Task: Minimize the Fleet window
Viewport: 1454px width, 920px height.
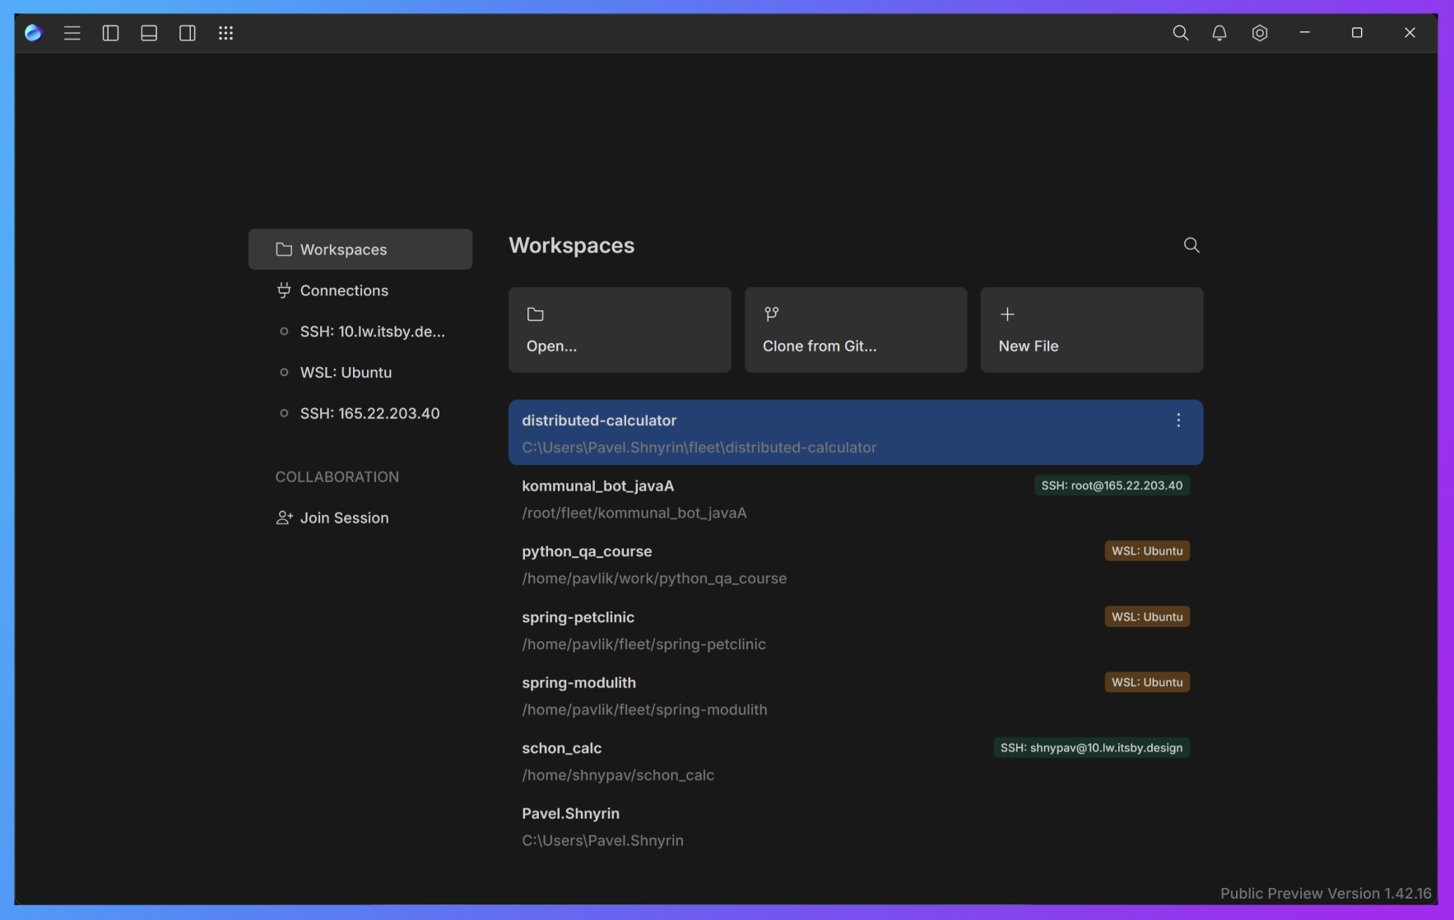Action: pos(1305,33)
